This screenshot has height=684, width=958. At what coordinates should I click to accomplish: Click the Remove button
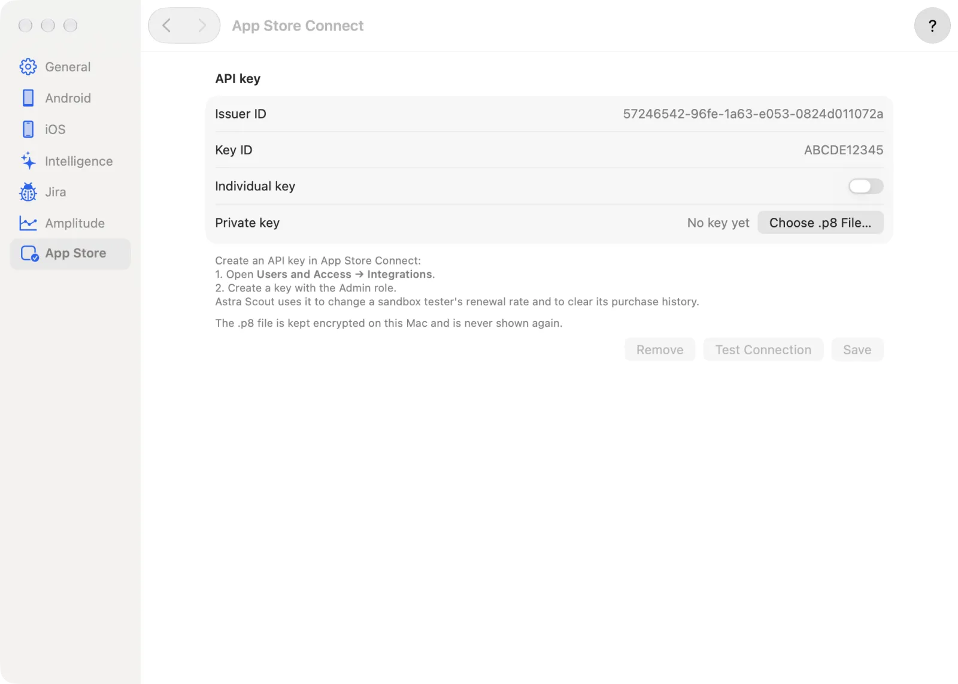click(660, 349)
